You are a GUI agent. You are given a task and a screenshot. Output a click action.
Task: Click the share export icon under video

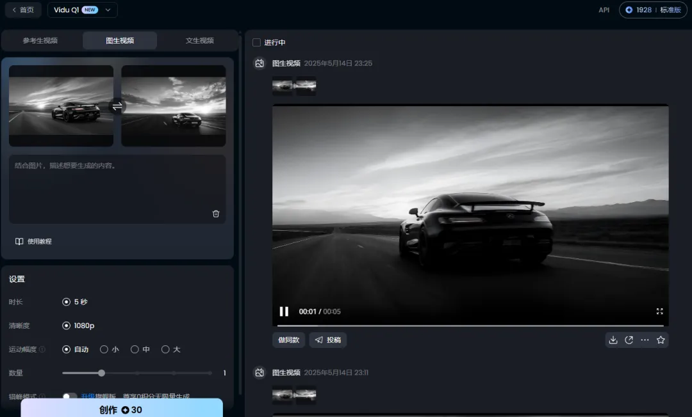629,340
